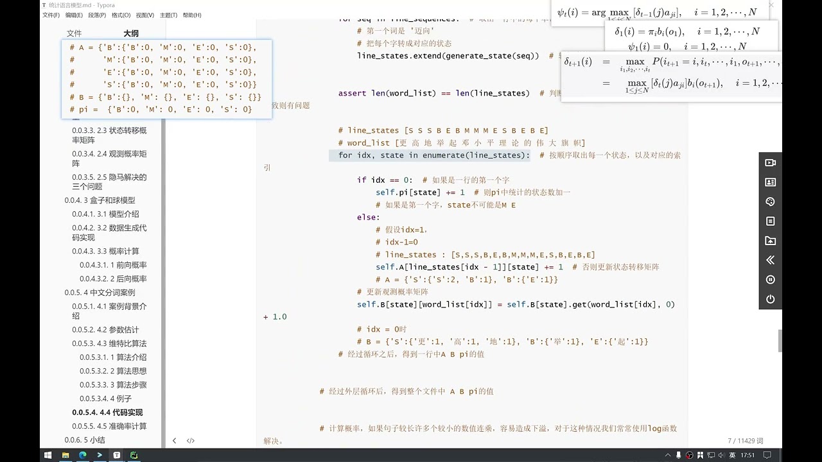This screenshot has width=822, height=462.
Task: Open the 段落(P) menu
Action: click(x=98, y=15)
